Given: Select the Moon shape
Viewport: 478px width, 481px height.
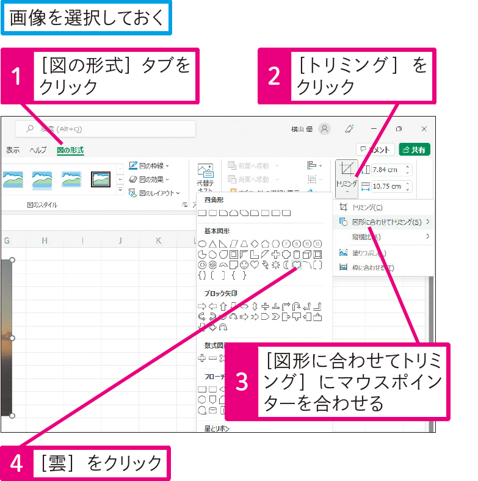Looking at the screenshot, I should (286, 264).
